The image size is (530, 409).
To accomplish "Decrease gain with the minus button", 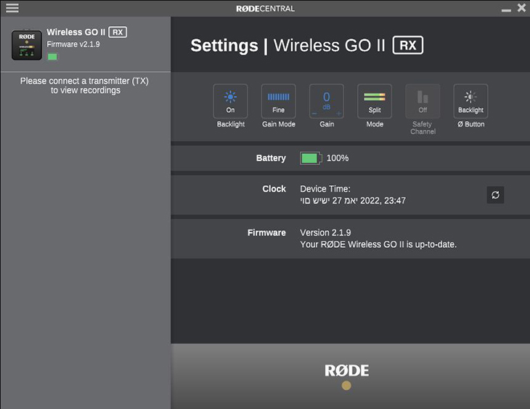I will point(314,113).
